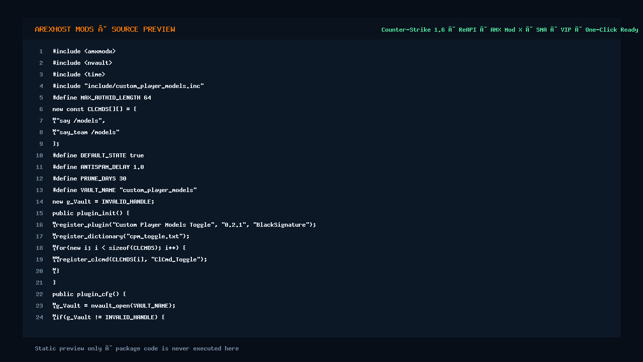Image resolution: width=643 pixels, height=362 pixels.
Task: Click the "AREXHOST MODS" source preview title
Action: point(105,29)
